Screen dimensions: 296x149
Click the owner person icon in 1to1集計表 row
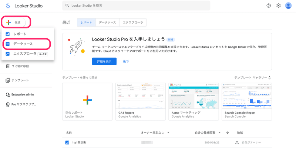pos(237,143)
